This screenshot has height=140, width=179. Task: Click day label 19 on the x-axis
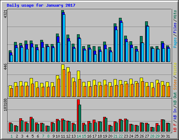[x=105, y=136]
